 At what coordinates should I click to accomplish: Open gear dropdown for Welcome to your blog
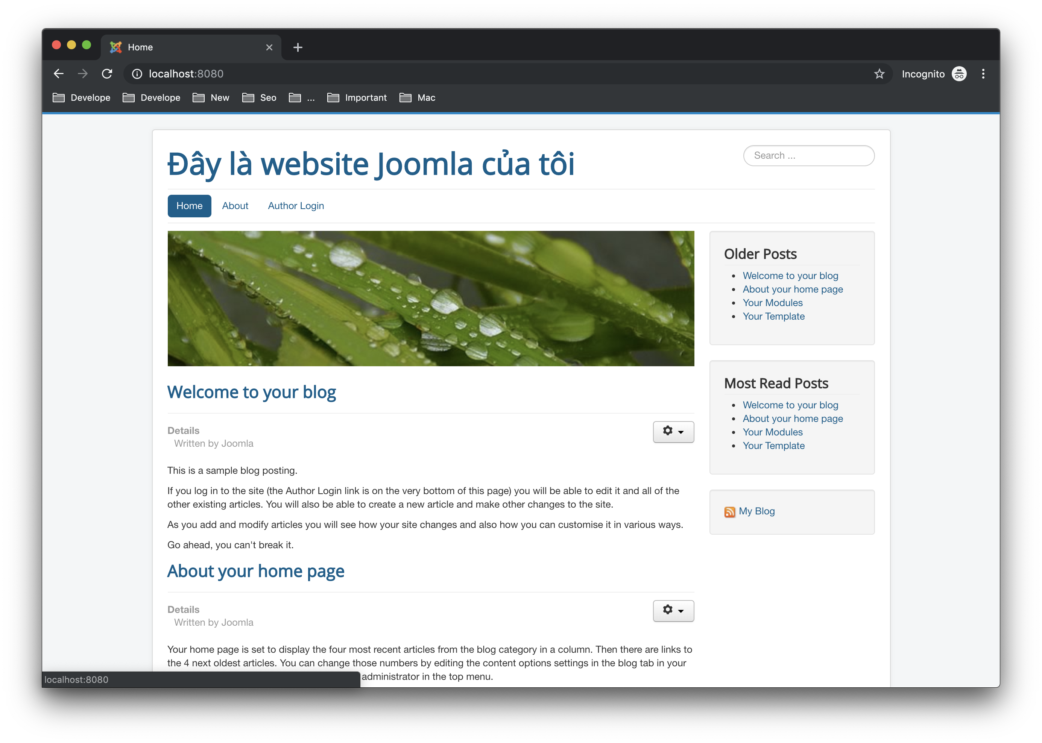pyautogui.click(x=673, y=431)
